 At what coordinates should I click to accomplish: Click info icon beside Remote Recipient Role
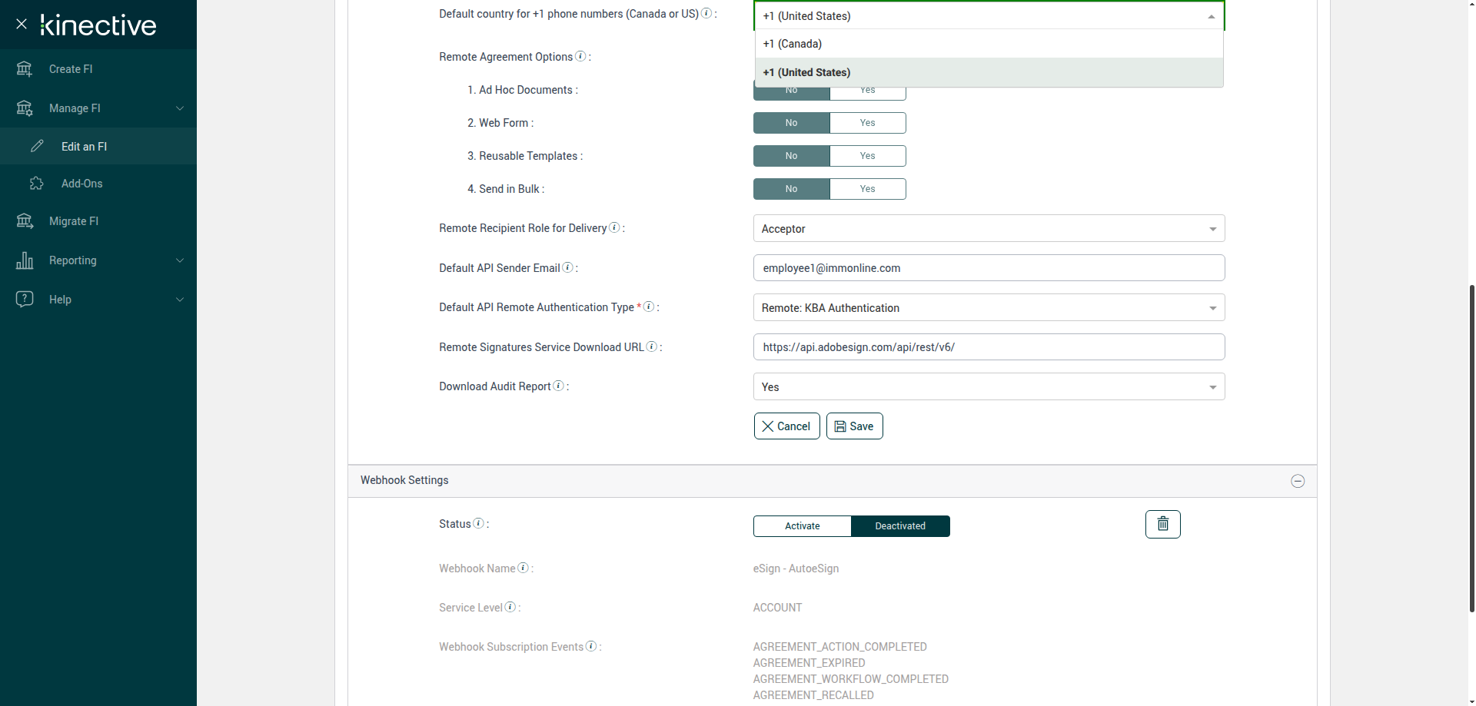pyautogui.click(x=614, y=227)
